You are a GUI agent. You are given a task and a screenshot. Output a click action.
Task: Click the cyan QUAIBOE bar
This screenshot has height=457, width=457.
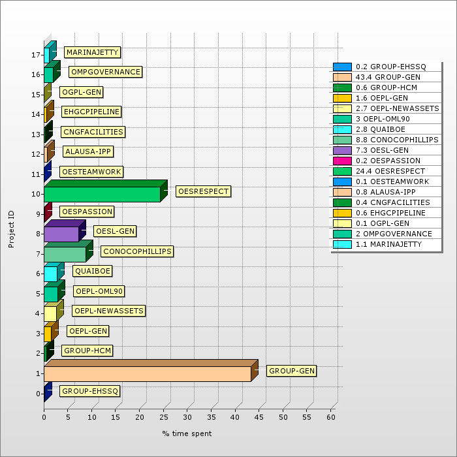[50, 274]
